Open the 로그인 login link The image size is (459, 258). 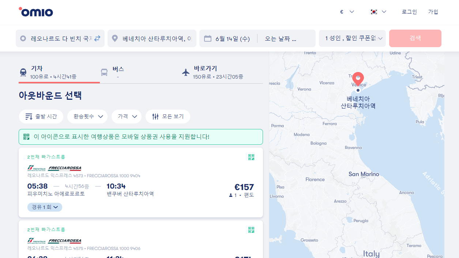[x=409, y=12]
